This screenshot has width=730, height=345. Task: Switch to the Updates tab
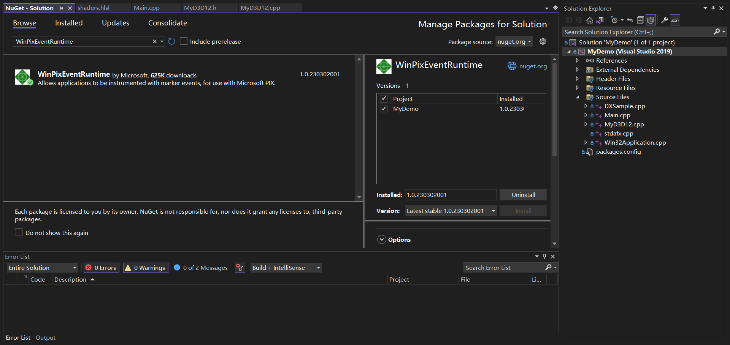tap(116, 23)
